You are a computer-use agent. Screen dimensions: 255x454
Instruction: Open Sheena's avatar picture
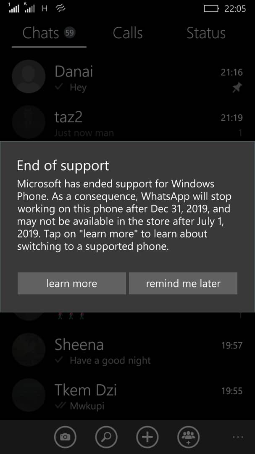point(29,350)
